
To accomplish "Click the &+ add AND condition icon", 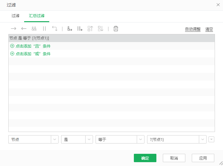I will [x=70, y=29].
